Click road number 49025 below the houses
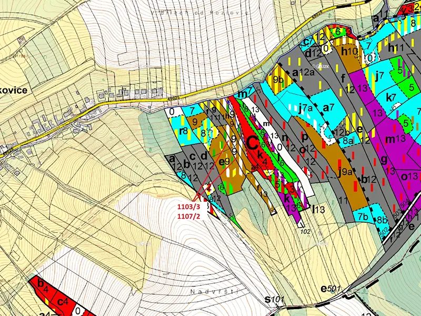 click(x=173, y=98)
